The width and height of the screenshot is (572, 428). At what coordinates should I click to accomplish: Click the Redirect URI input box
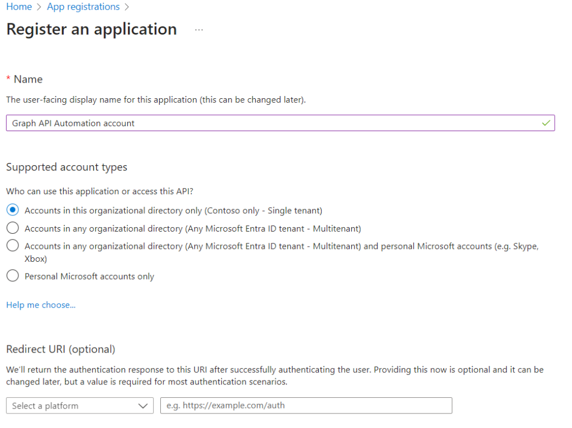(306, 406)
